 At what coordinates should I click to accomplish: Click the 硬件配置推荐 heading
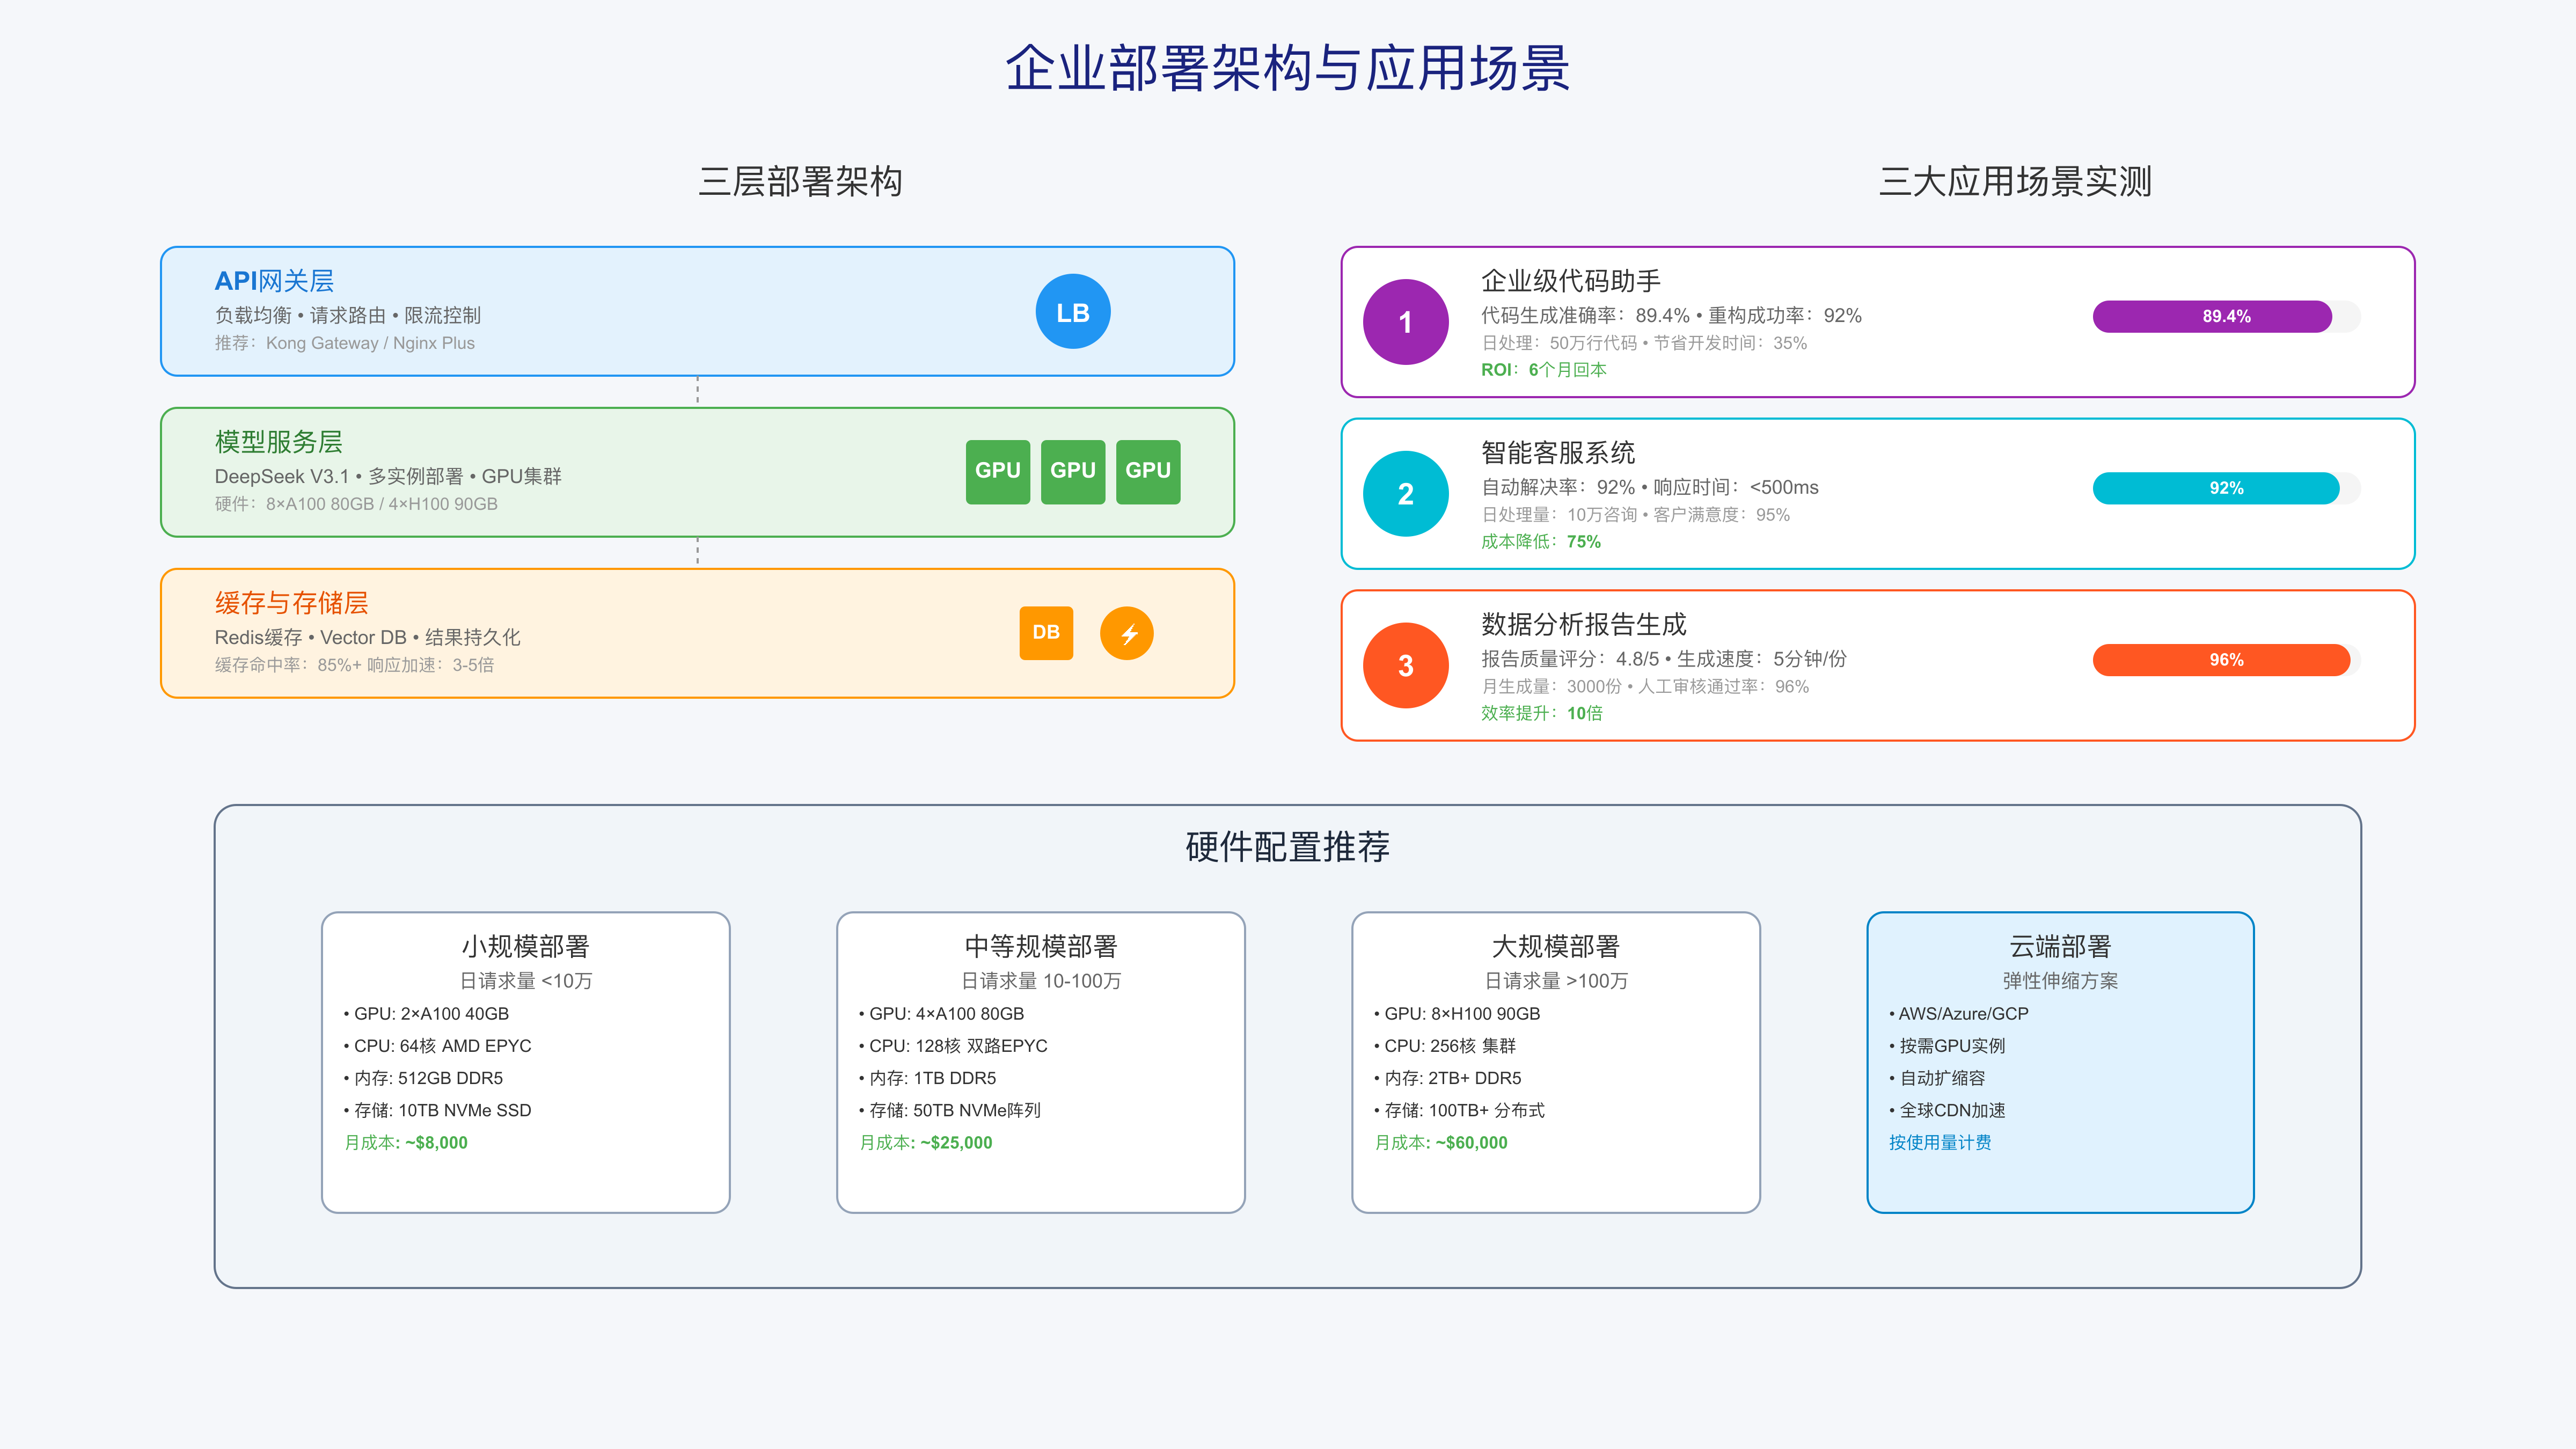click(1288, 847)
